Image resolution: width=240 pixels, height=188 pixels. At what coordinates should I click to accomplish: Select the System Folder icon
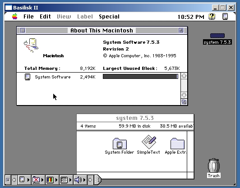pos(120,144)
